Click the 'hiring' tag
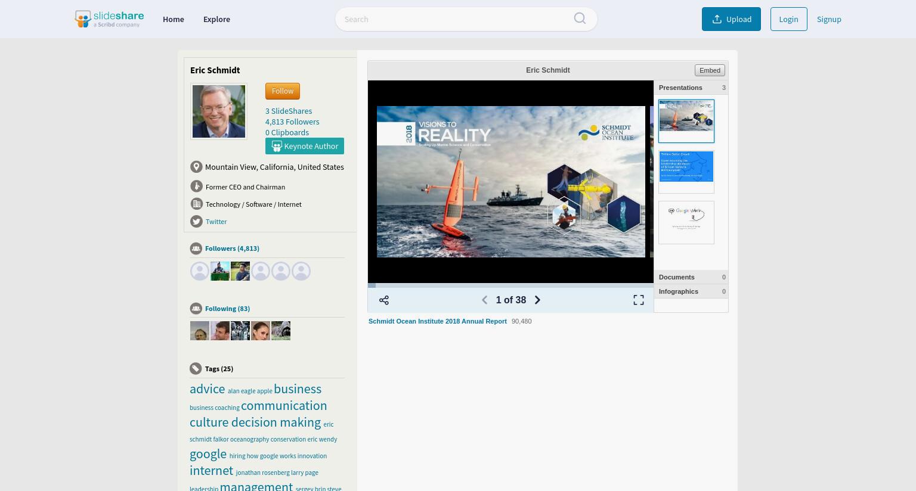Viewport: 916px width, 491px height. pyautogui.click(x=237, y=456)
